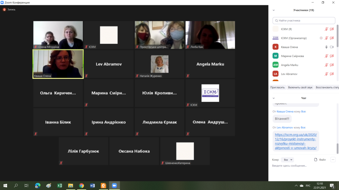
Task: Show hidden system tray icons
Action: tap(296, 186)
